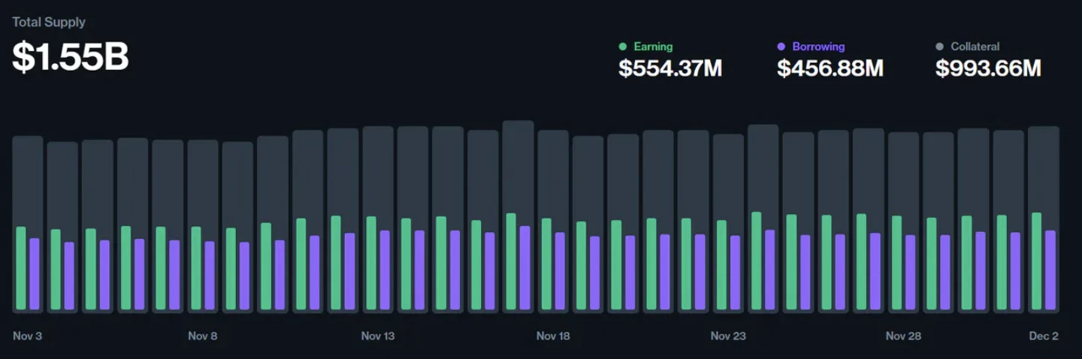Image resolution: width=1082 pixels, height=359 pixels.
Task: Click the Nov 23 date axis label
Action: (x=728, y=336)
